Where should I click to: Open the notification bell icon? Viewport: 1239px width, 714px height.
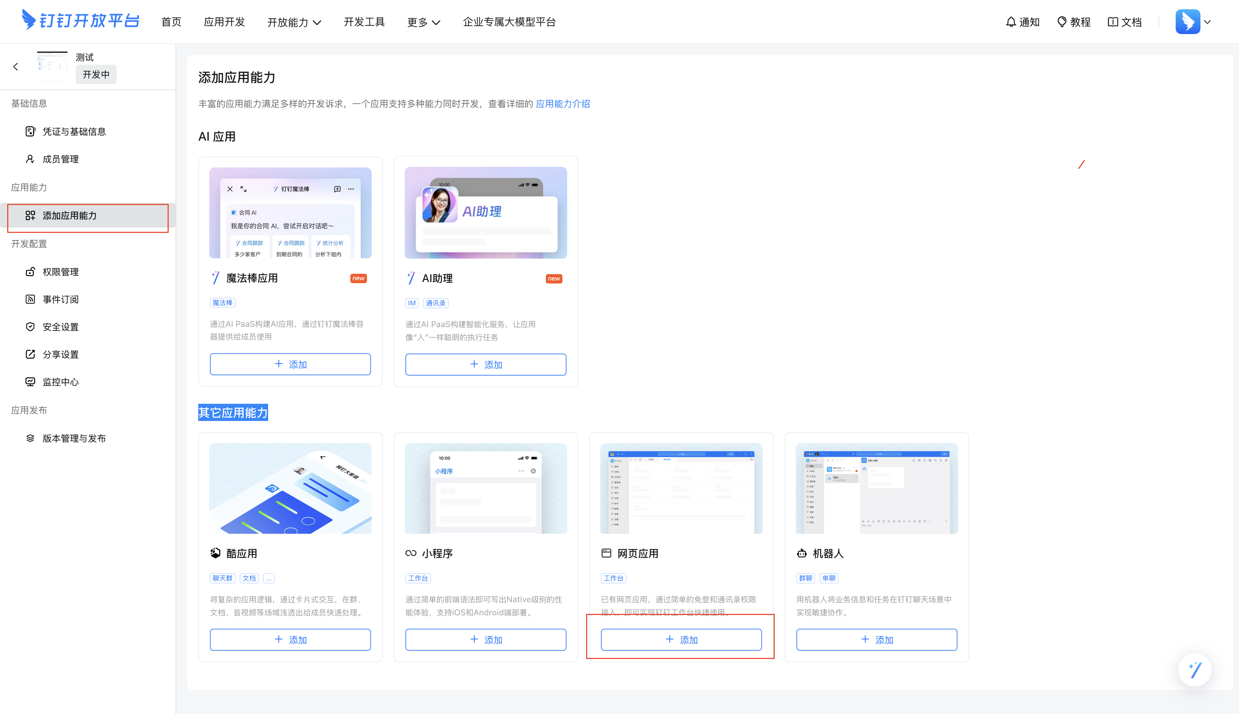tap(1010, 22)
